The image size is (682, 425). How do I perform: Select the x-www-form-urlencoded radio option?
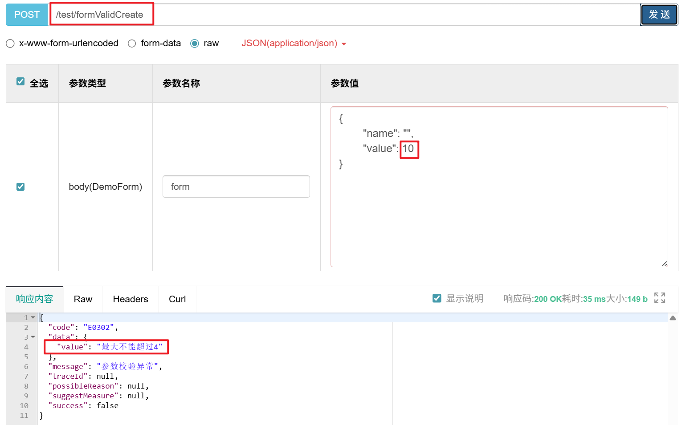(10, 43)
